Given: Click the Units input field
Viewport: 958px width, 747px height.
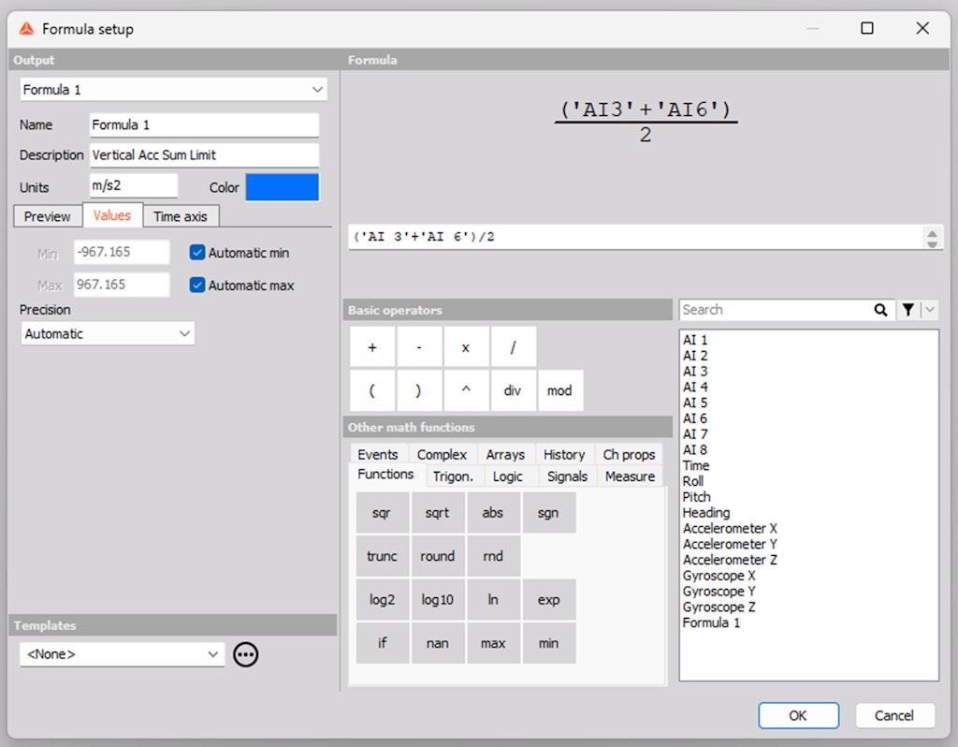Looking at the screenshot, I should (134, 185).
